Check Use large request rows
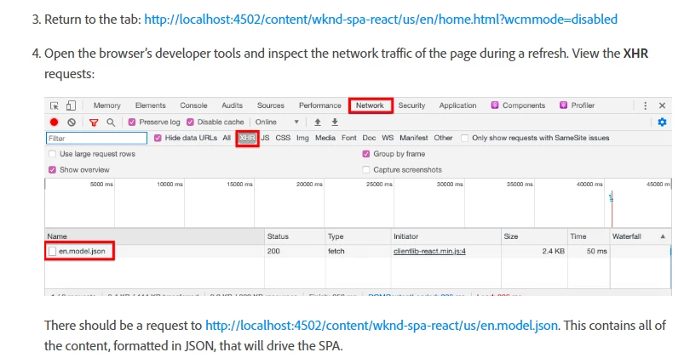This screenshot has width=684, height=358. pyautogui.click(x=52, y=154)
